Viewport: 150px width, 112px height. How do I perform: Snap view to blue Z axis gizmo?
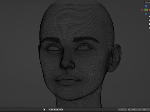[x=146, y=6]
